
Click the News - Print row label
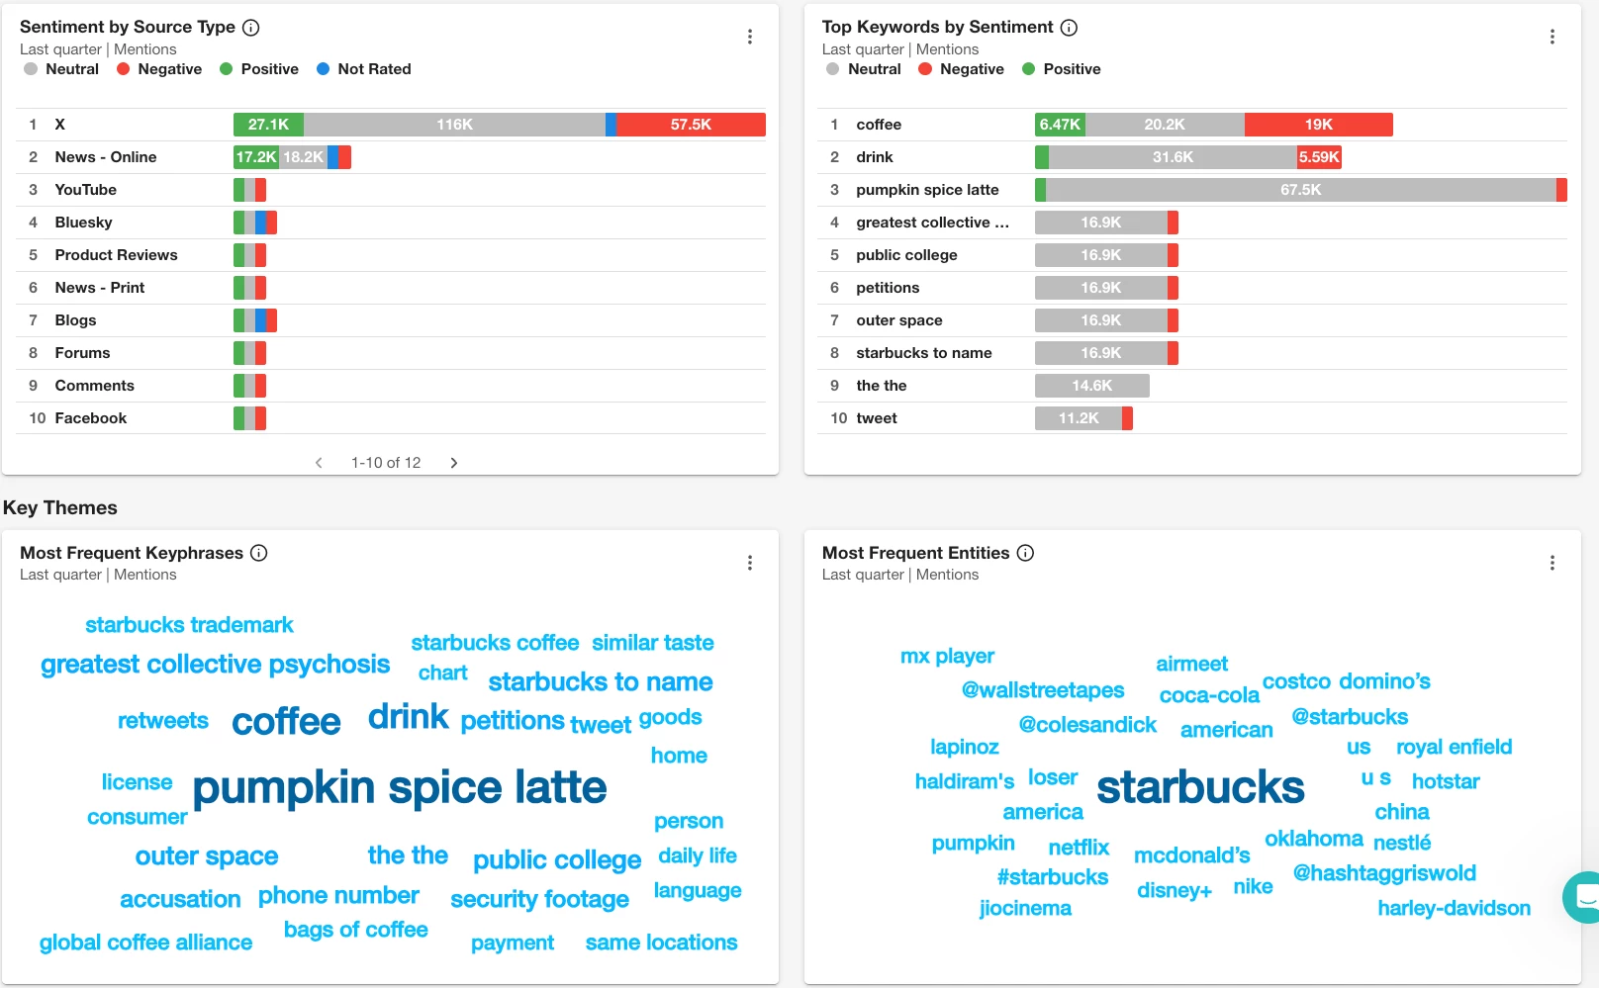(x=100, y=288)
